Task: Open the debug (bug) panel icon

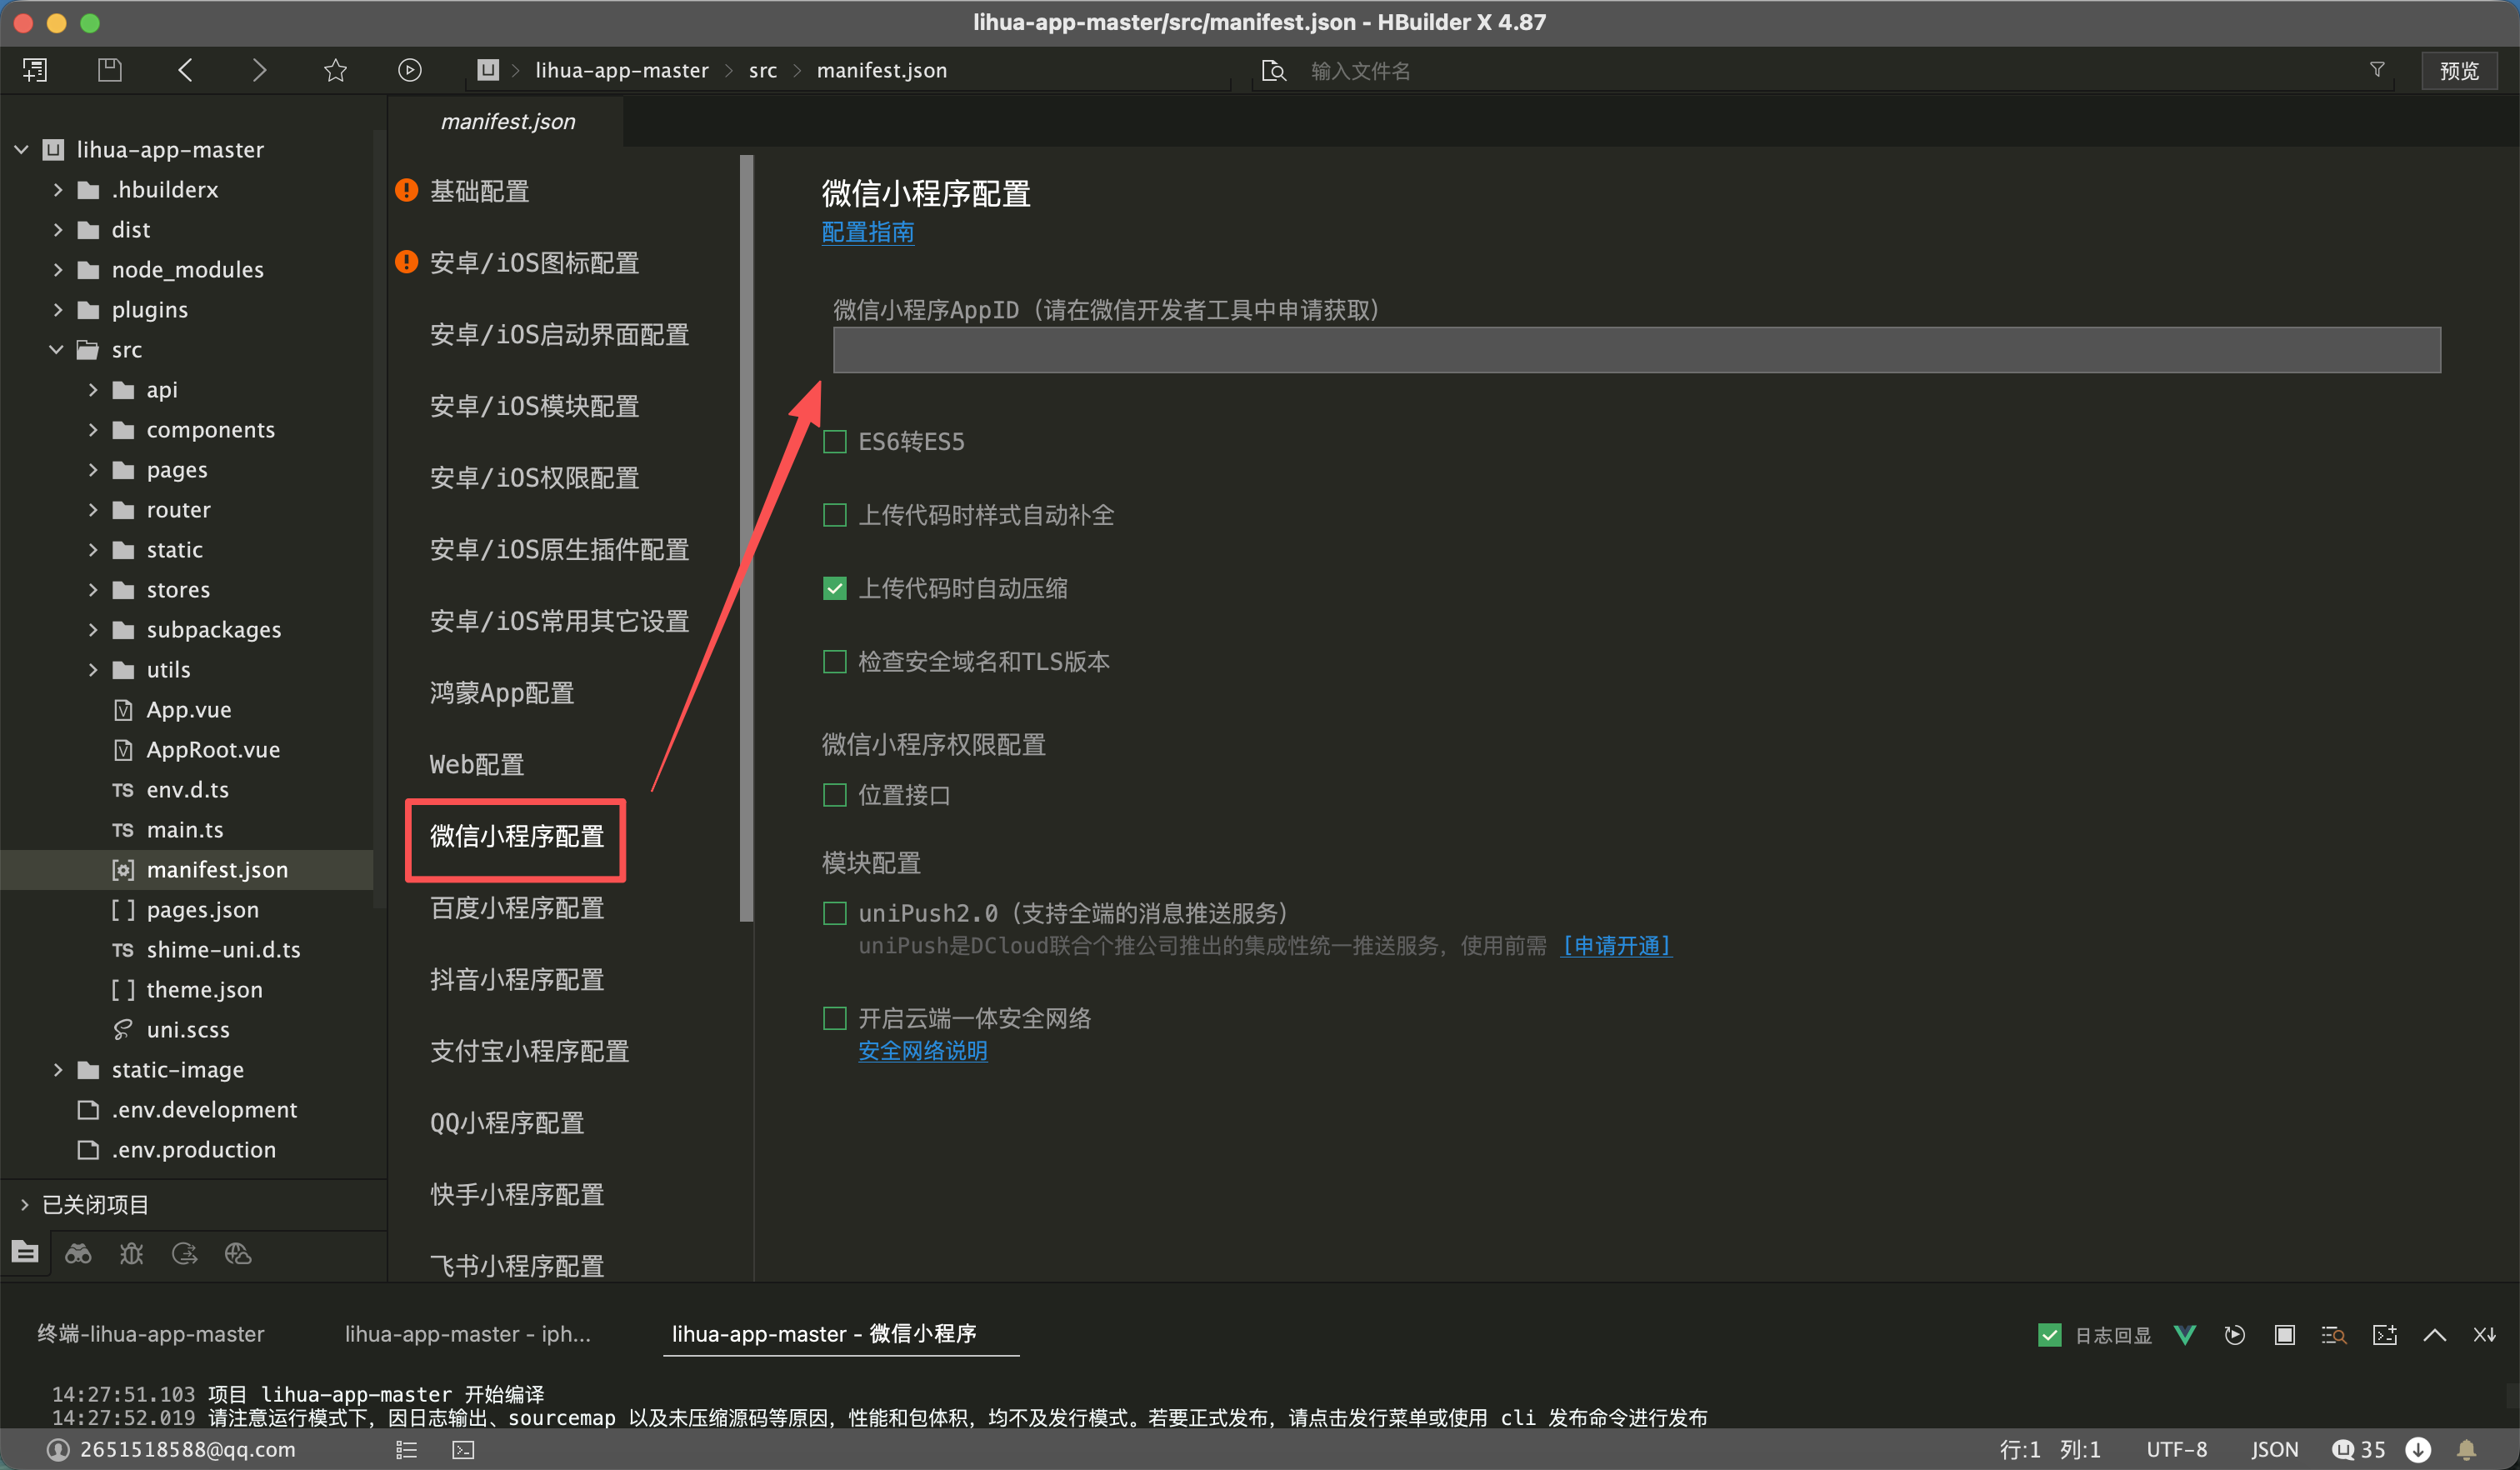Action: click(x=131, y=1253)
